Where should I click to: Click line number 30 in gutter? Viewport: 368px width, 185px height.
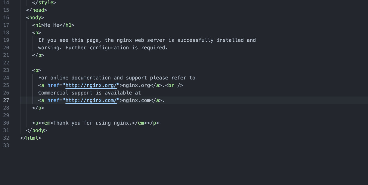coord(6,123)
